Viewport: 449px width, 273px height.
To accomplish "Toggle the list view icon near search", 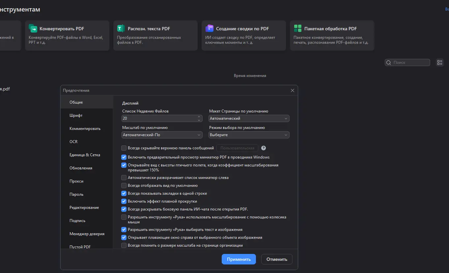I will (x=439, y=62).
